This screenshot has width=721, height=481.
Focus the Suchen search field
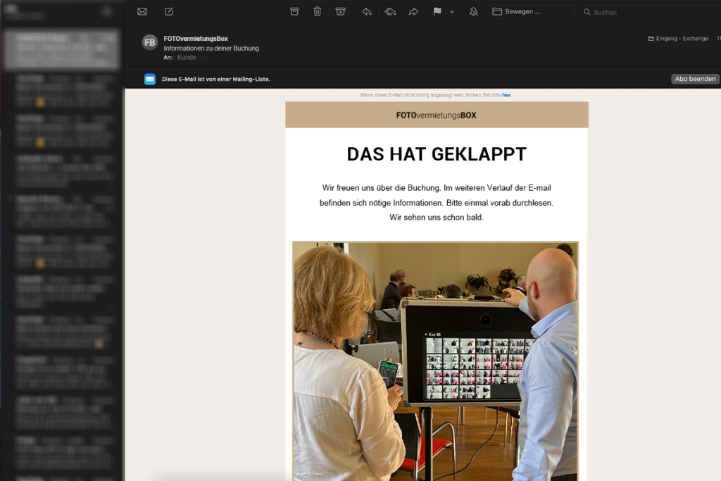[x=649, y=12]
